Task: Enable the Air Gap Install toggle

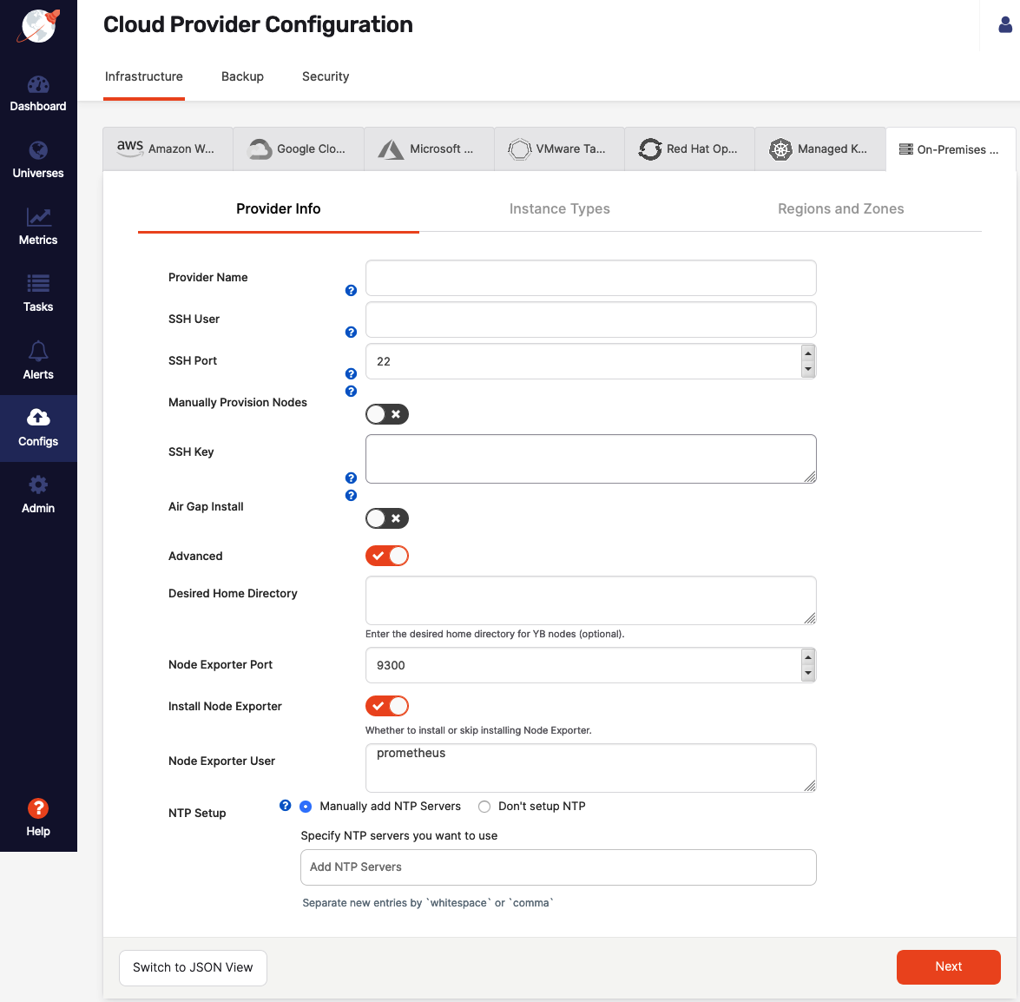Action: coord(386,518)
